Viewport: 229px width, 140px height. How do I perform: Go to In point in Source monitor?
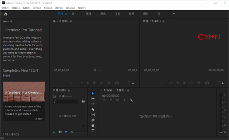(81, 83)
